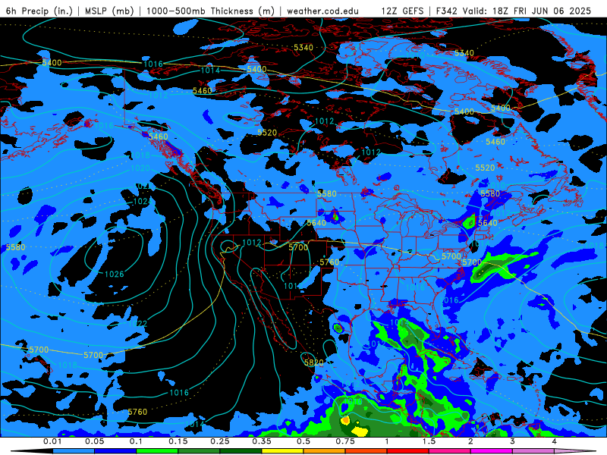Click the '0.15' legend tick label

click(178, 441)
